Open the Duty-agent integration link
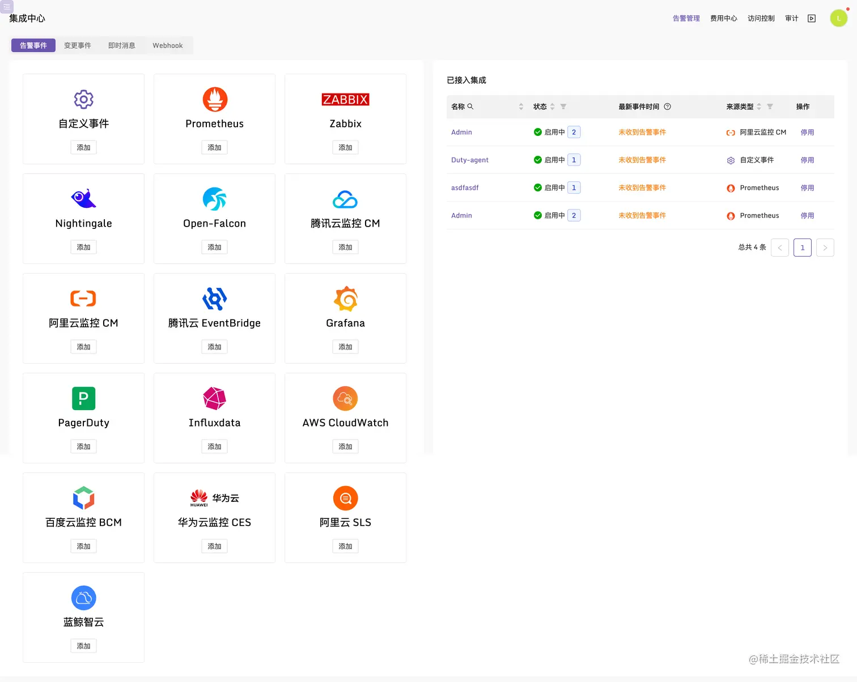Viewport: 857px width, 682px height. pyautogui.click(x=470, y=160)
